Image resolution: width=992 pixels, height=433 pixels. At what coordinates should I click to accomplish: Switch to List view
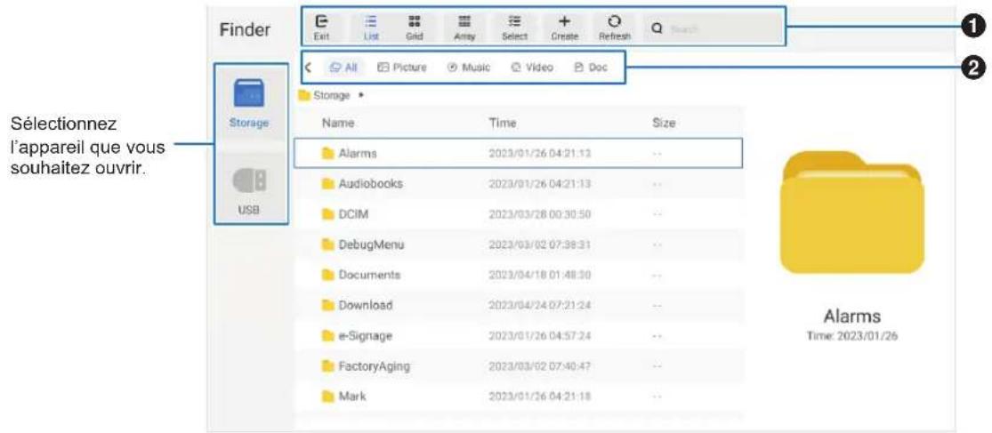point(371,28)
